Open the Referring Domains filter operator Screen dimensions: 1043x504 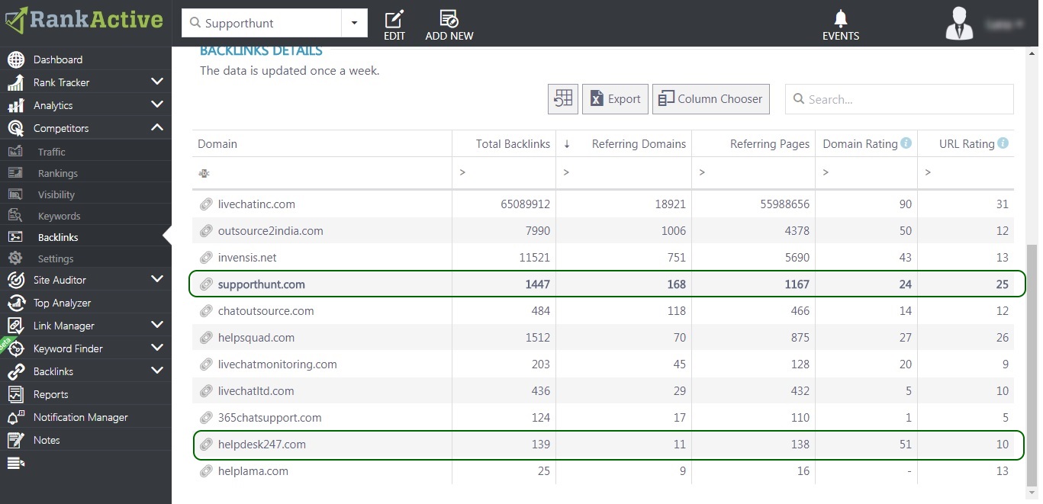pos(566,173)
